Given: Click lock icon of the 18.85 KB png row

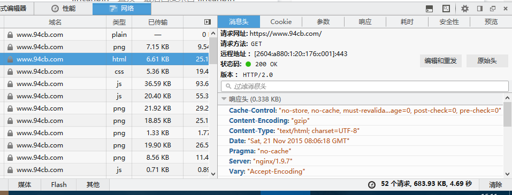Looking at the screenshot, I should [x=10, y=121].
